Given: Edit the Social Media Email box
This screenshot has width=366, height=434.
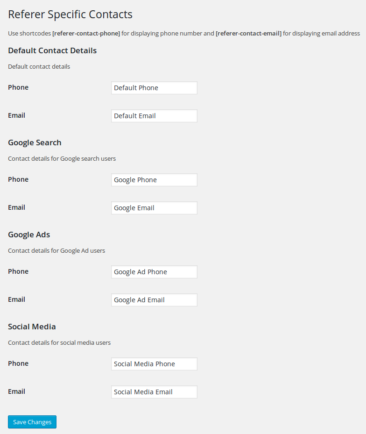Looking at the screenshot, I should pos(154,392).
